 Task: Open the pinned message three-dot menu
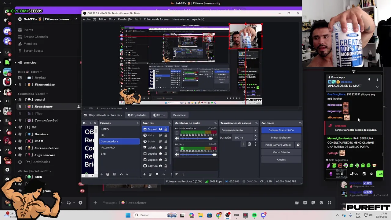[377, 80]
